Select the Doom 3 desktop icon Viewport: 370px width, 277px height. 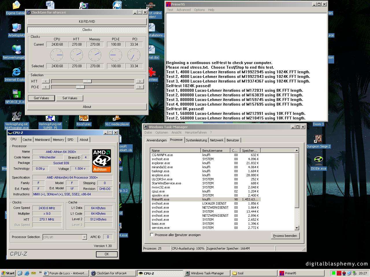pos(318,124)
